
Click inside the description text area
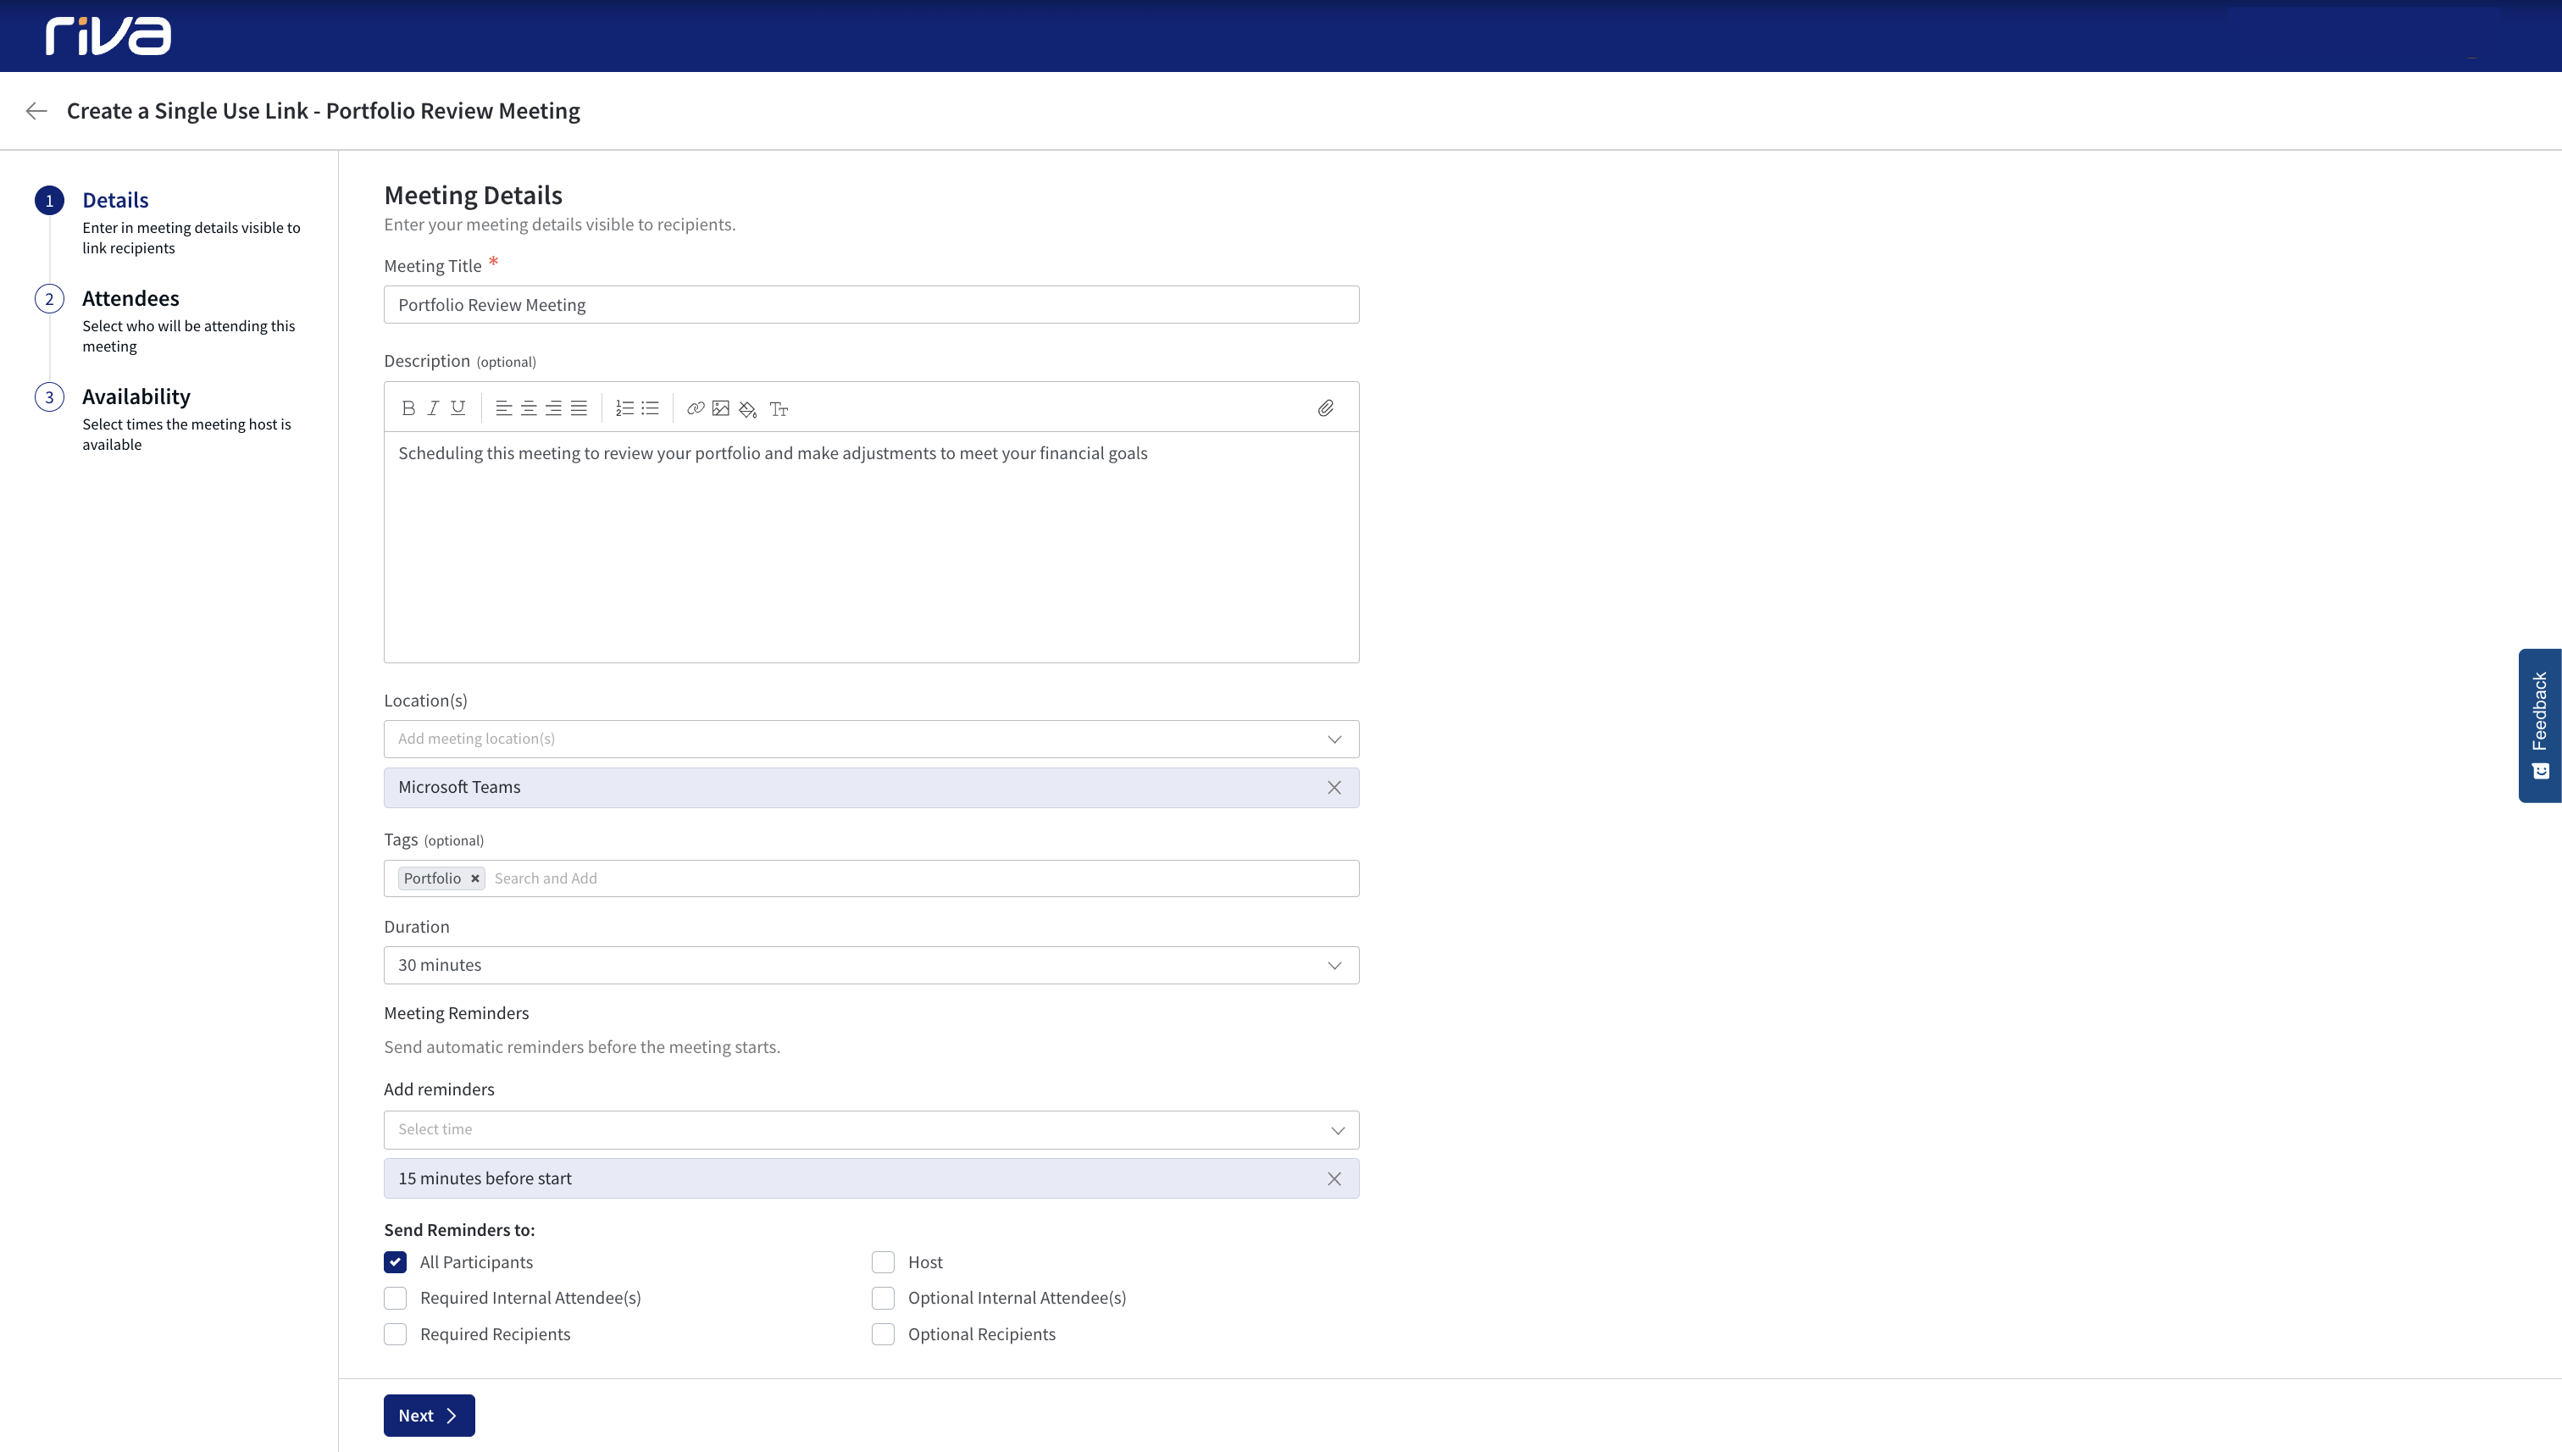coord(871,546)
